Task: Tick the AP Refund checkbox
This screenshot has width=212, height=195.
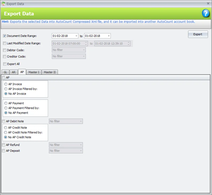Action: [3, 145]
